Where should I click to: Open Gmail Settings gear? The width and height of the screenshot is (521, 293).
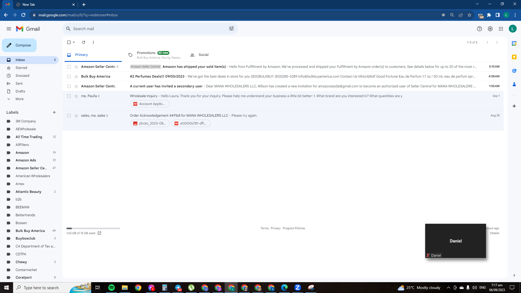(490, 29)
